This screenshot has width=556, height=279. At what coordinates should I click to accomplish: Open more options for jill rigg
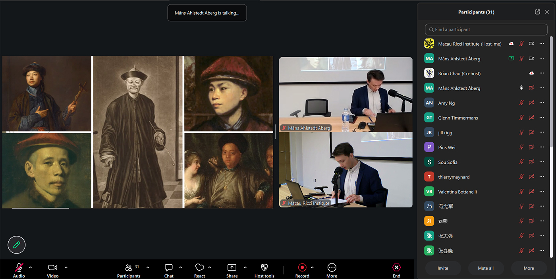(542, 132)
